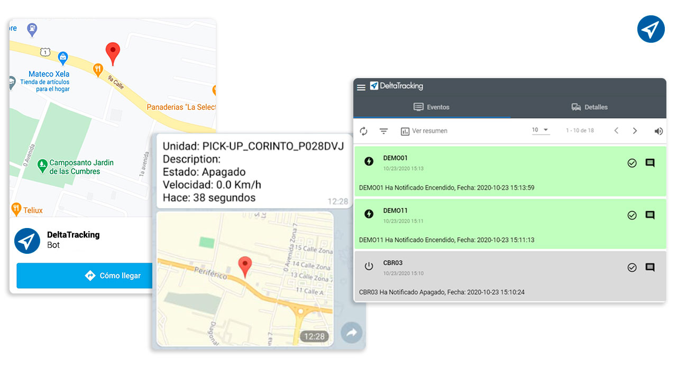The image size is (677, 380).
Task: Click the gas station marker on map
Action: pyautogui.click(x=32, y=30)
